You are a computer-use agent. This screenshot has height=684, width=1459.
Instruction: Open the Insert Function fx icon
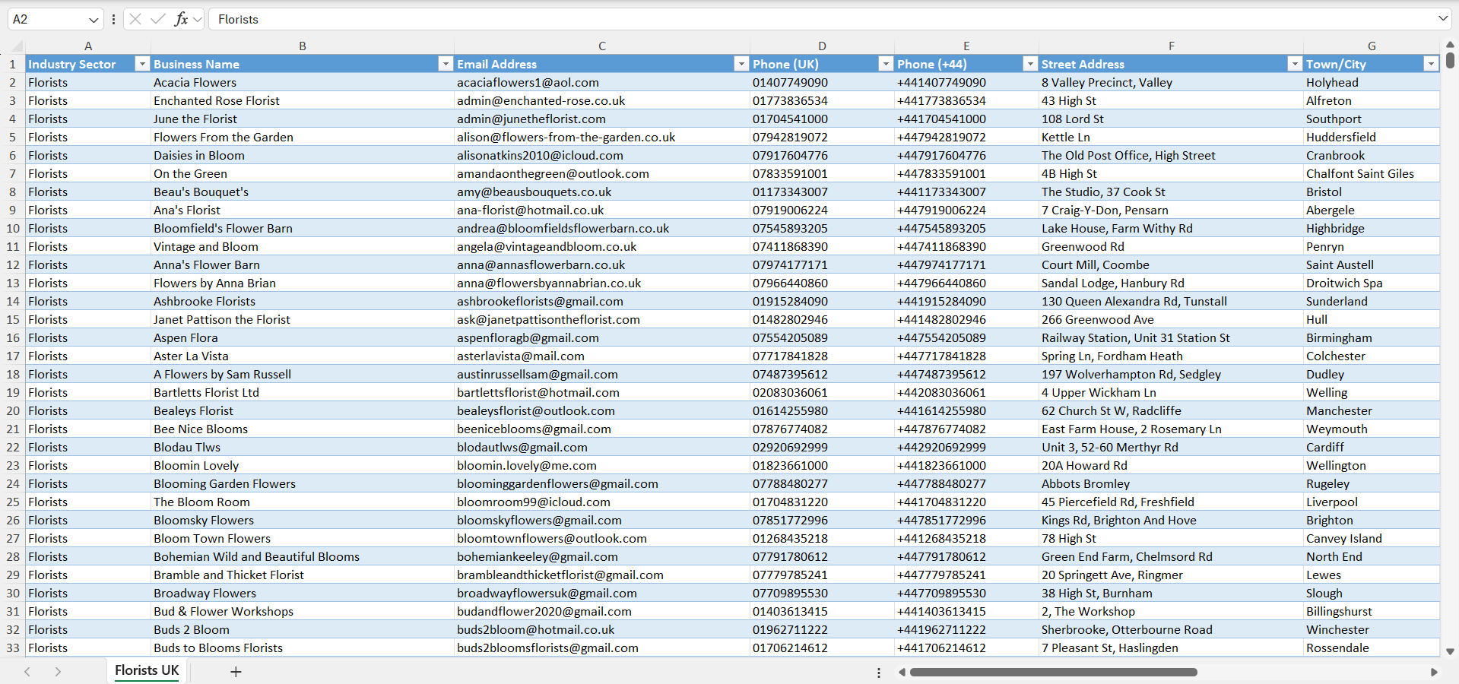(181, 19)
